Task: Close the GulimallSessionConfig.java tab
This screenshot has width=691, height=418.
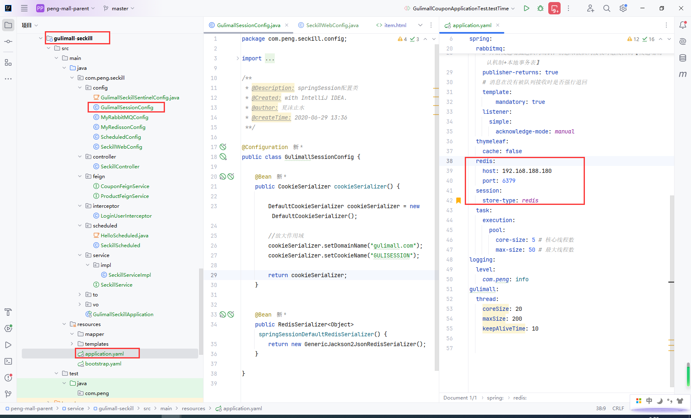Action: coord(287,25)
